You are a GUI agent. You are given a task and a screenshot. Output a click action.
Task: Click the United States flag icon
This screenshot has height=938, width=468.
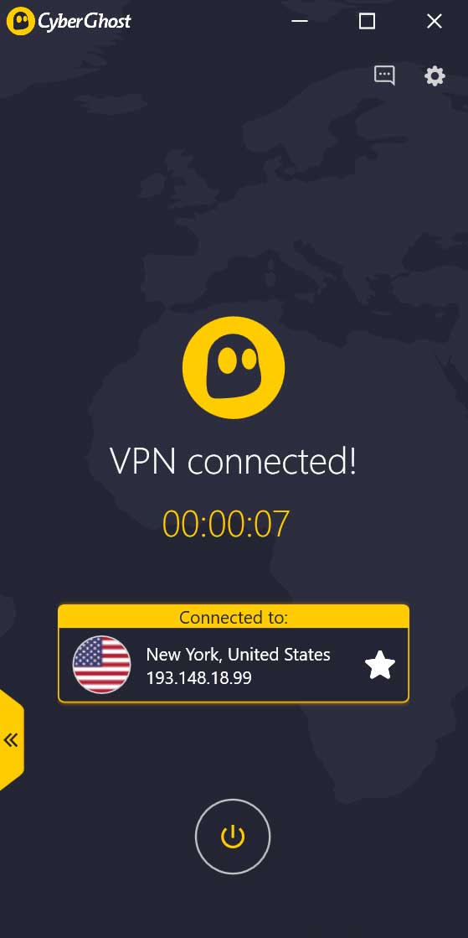tap(101, 665)
